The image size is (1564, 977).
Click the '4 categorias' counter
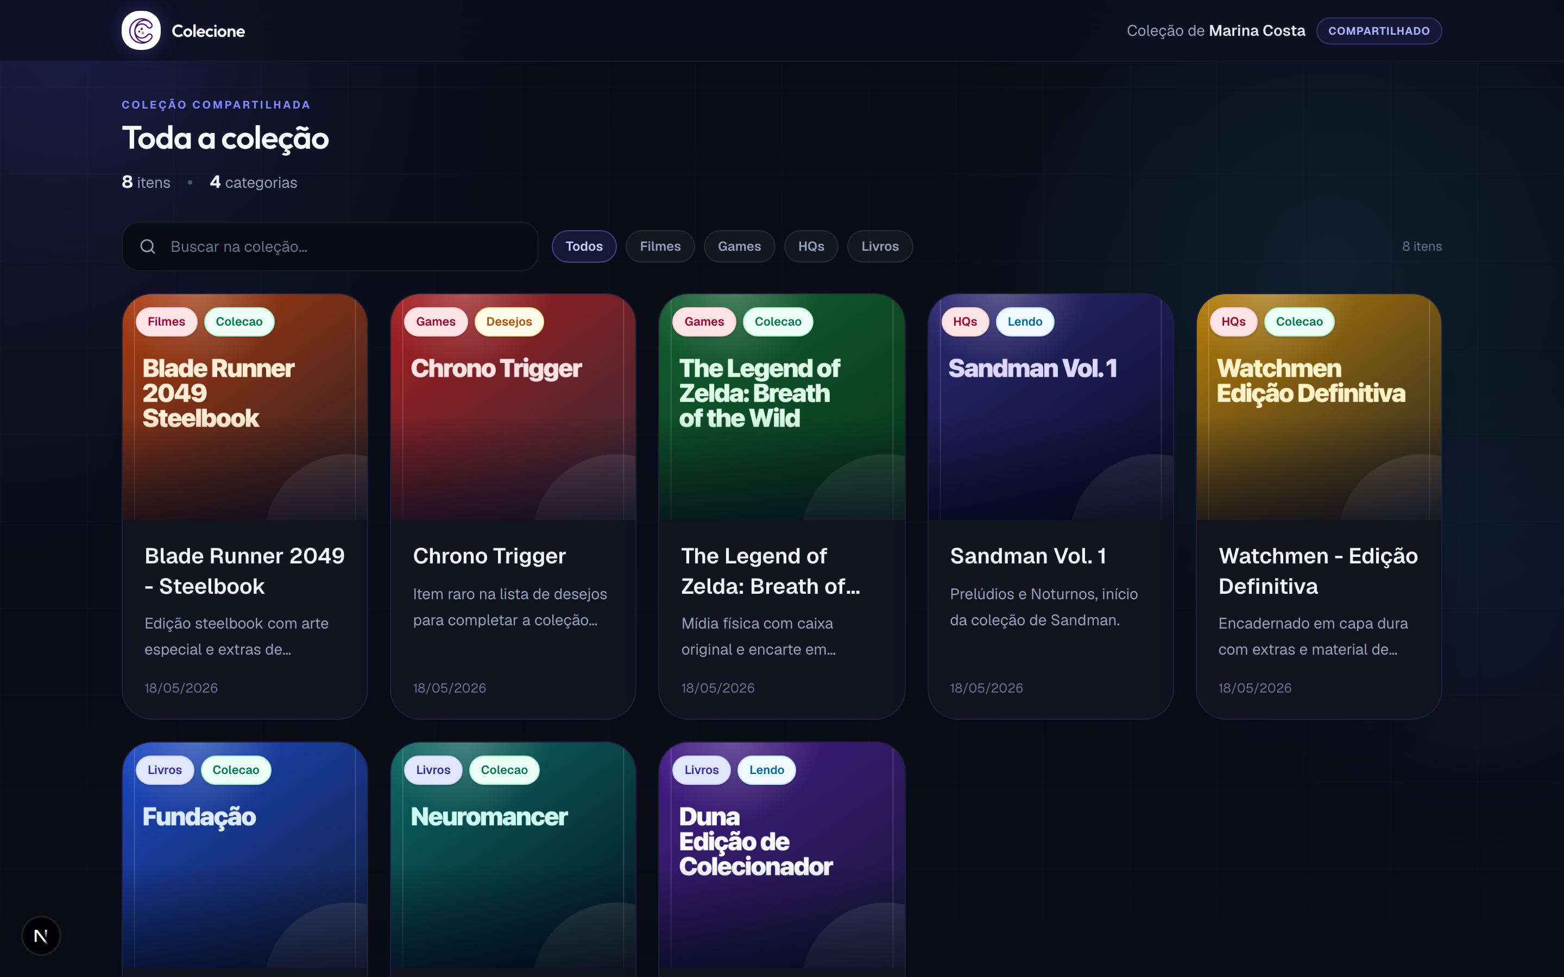254,183
